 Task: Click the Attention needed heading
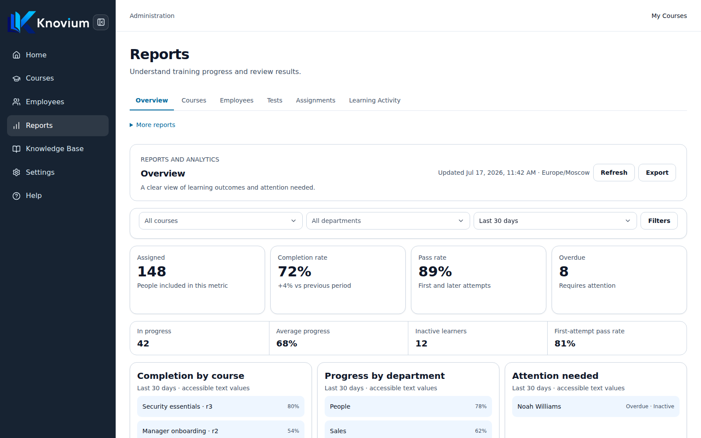[x=555, y=376]
